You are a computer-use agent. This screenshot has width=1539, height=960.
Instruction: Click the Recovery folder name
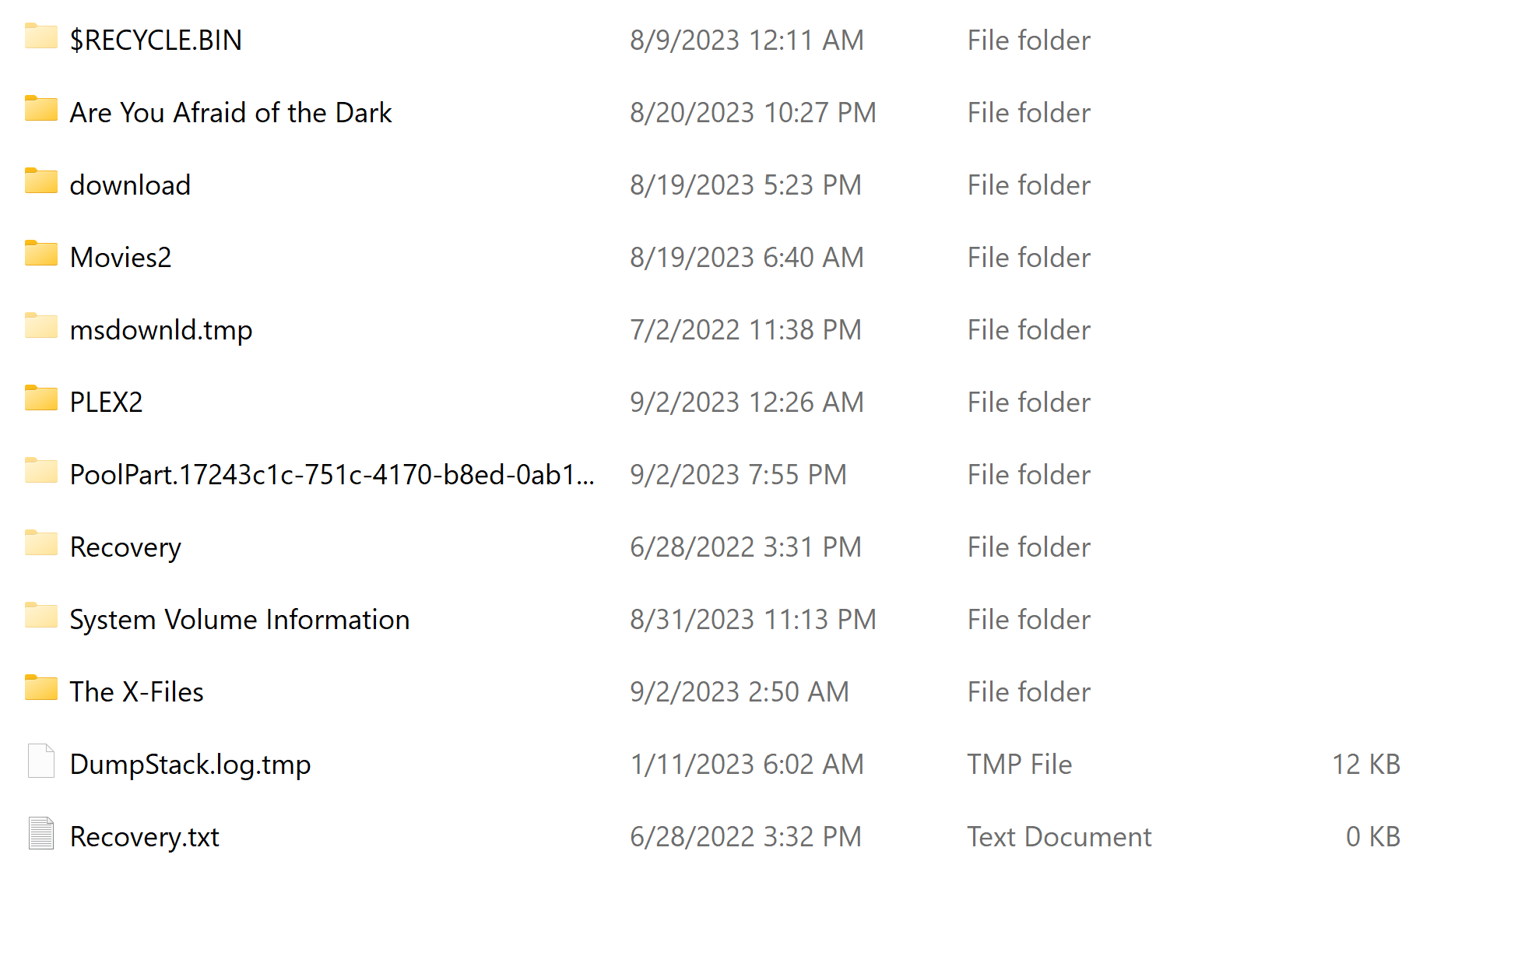(125, 547)
